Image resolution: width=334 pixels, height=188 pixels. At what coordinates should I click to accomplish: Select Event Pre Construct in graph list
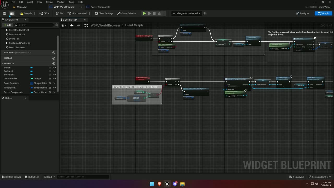click(x=19, y=30)
